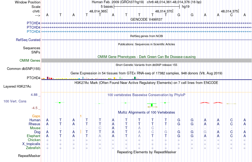Open the light blue PTCHD4 transcript label
The image size is (252, 162).
pos(33,31)
